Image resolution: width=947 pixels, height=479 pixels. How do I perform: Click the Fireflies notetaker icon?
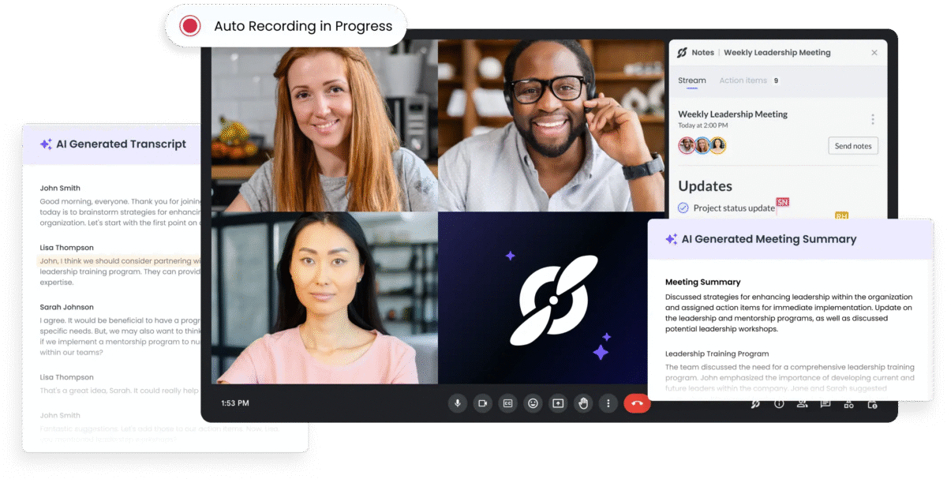tap(755, 405)
